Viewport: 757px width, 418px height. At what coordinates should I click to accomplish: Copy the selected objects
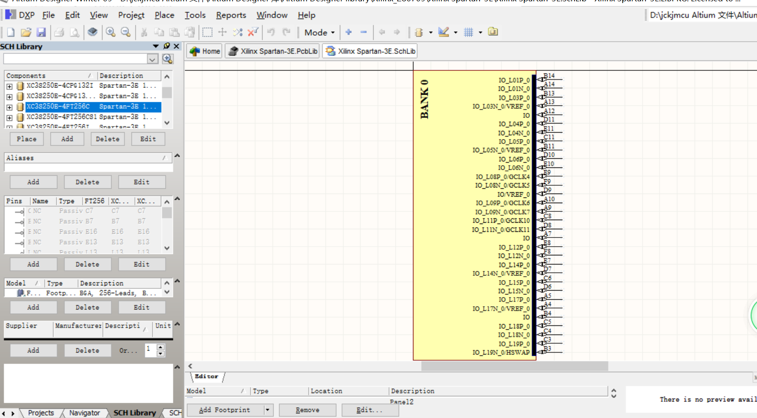pos(159,32)
